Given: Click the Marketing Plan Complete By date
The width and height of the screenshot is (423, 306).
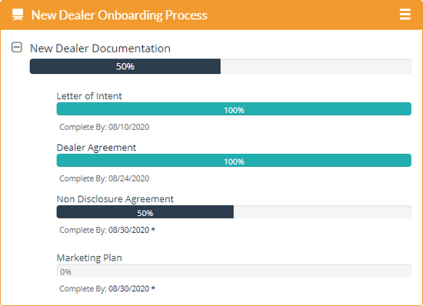Looking at the screenshot, I should click(107, 289).
